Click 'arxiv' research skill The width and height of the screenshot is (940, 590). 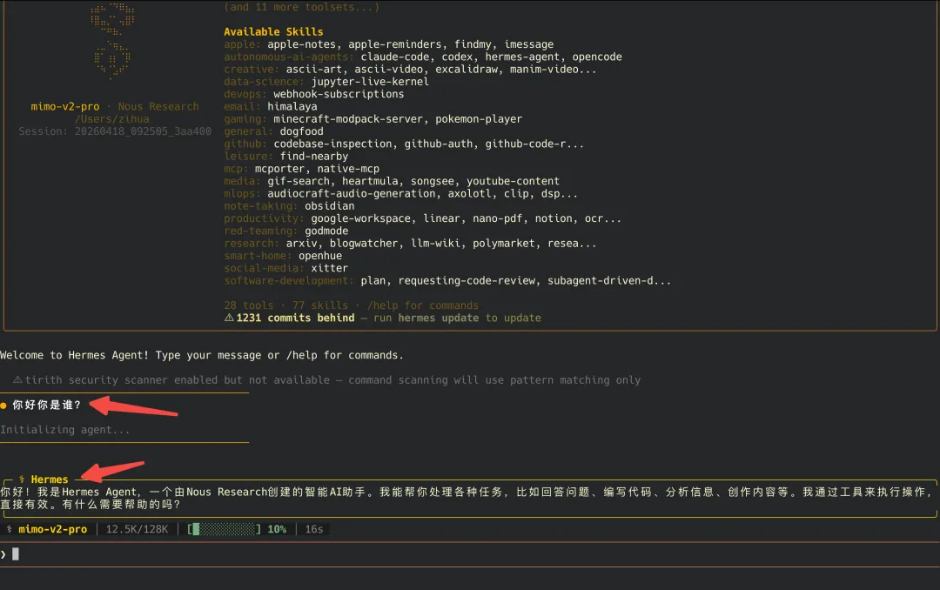coord(301,244)
